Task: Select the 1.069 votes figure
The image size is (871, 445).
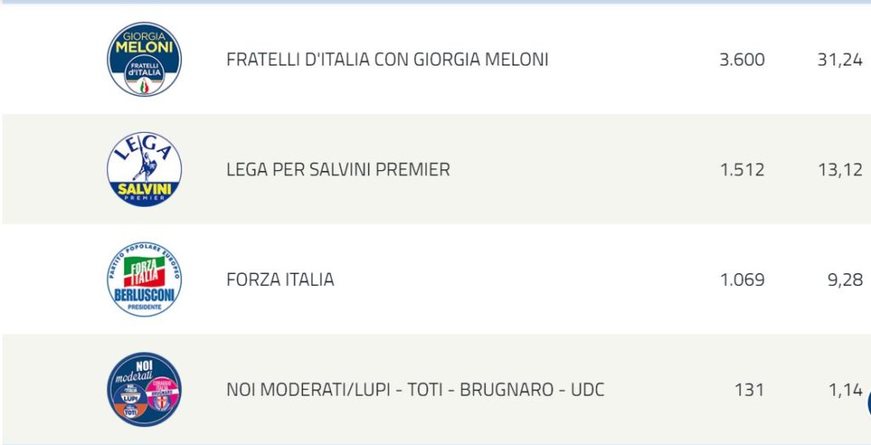Action: pyautogui.click(x=742, y=279)
